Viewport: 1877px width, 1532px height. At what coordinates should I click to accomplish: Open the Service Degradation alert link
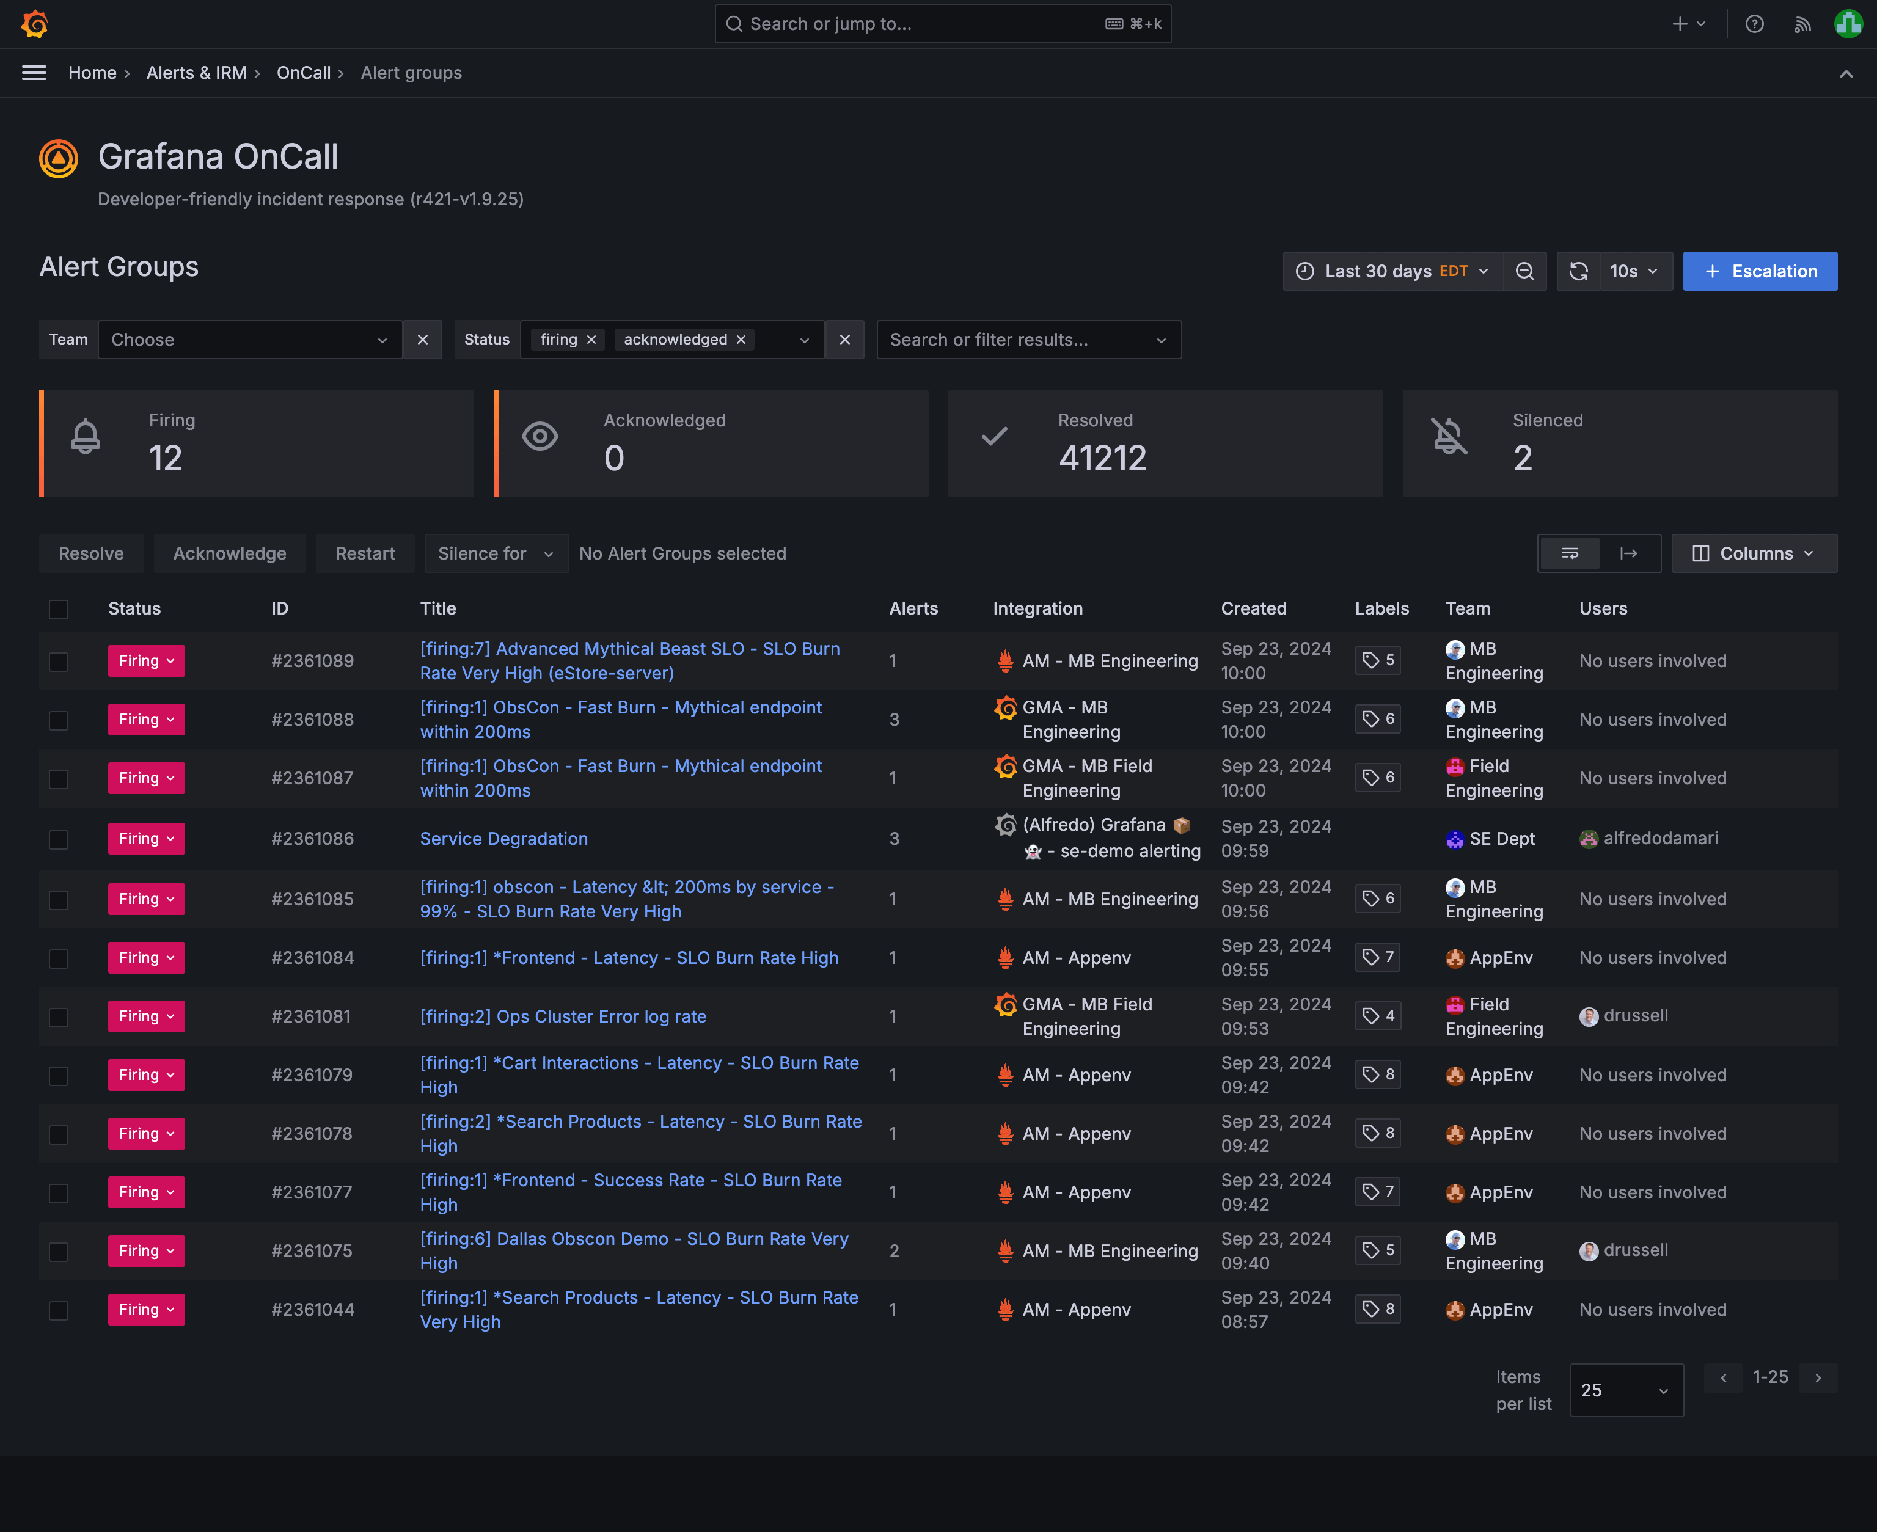click(x=504, y=839)
